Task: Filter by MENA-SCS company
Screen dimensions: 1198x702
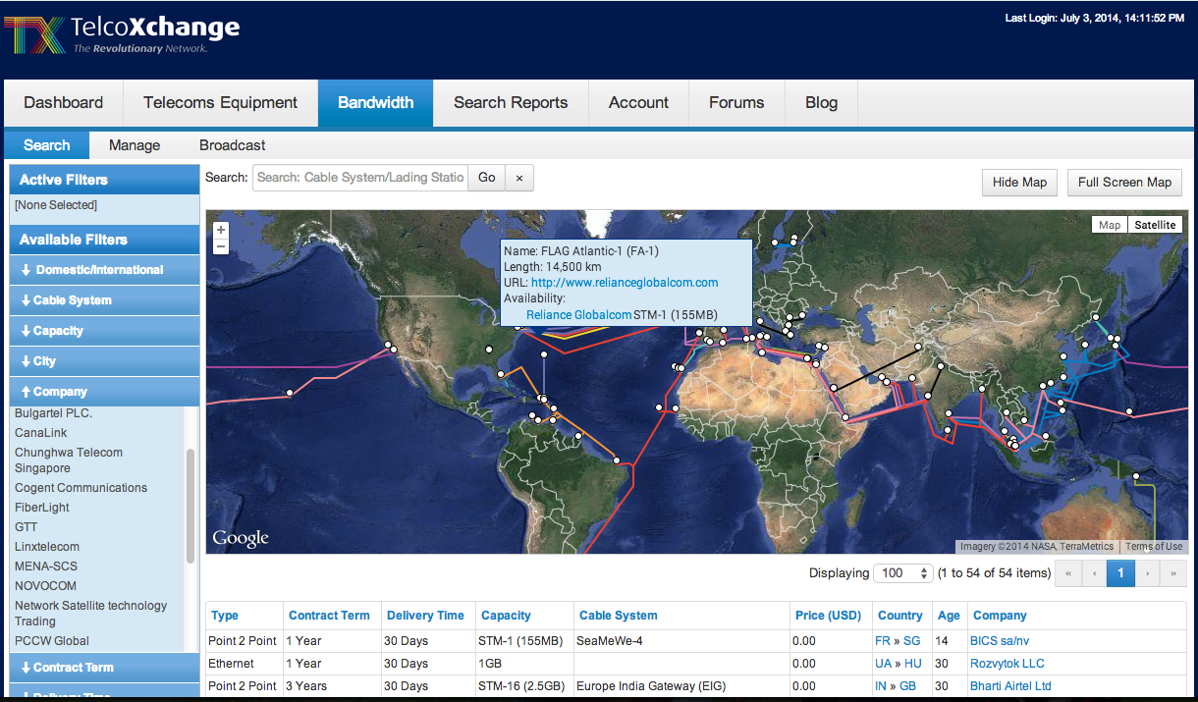Action: (x=45, y=567)
